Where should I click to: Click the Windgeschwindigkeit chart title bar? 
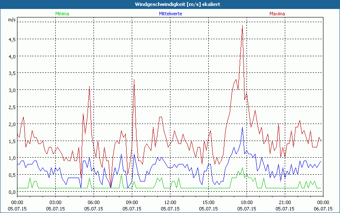pos(170,4)
